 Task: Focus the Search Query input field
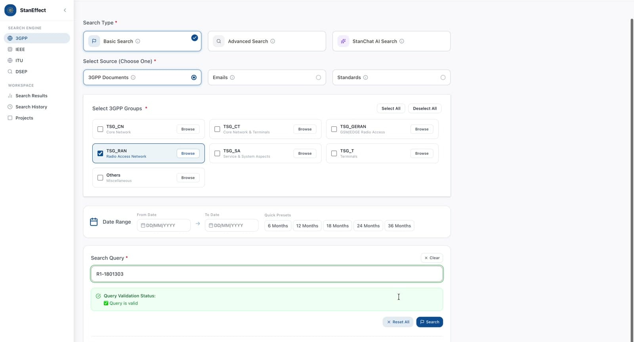(267, 274)
